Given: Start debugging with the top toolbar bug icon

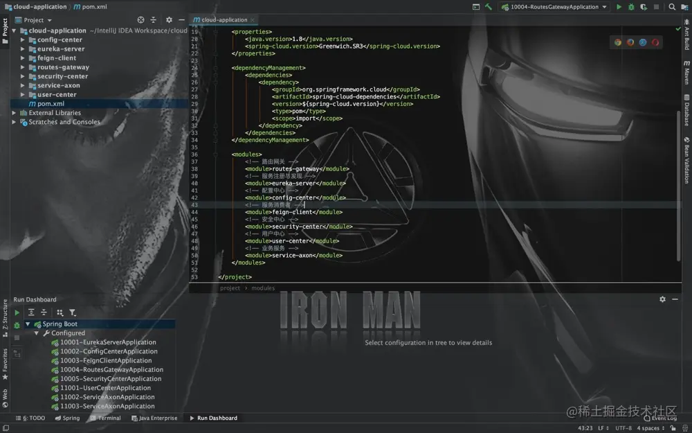Looking at the screenshot, I should coord(631,7).
